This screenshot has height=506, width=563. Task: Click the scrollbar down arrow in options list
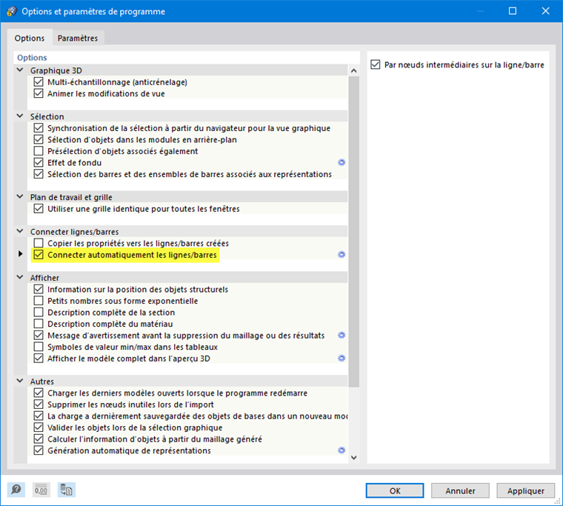(x=353, y=458)
